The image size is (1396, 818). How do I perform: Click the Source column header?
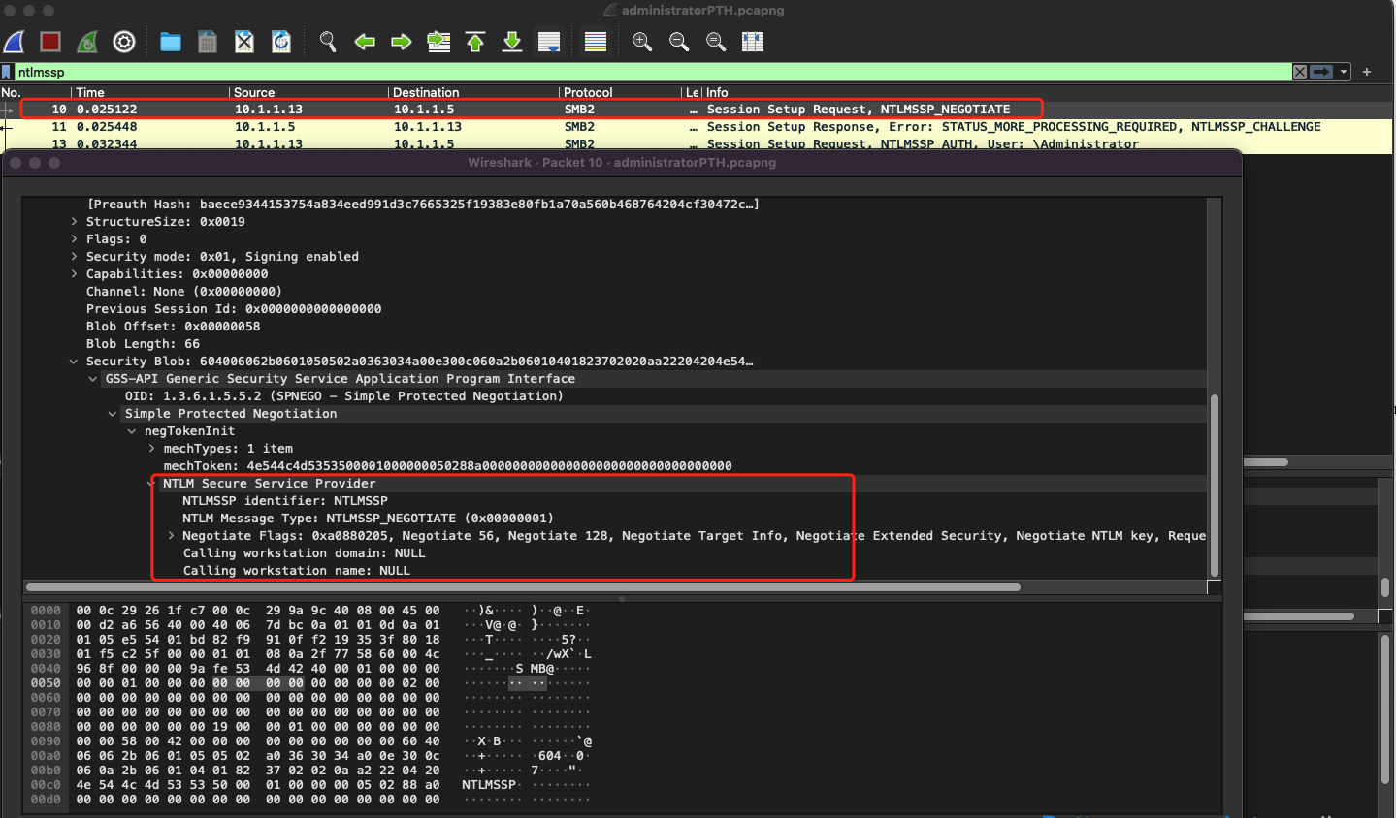(x=254, y=92)
